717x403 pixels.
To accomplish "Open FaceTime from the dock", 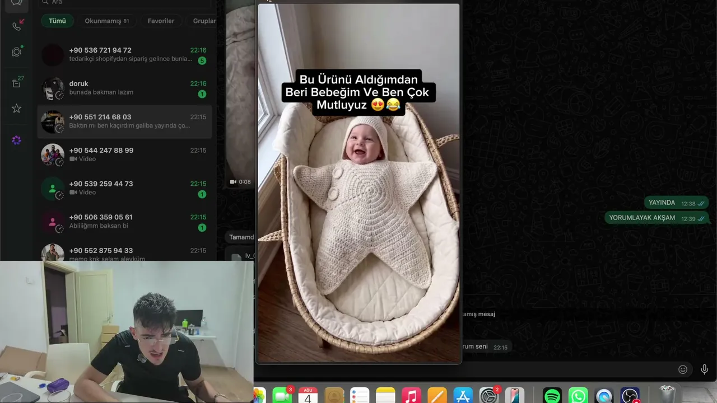I will point(282,396).
